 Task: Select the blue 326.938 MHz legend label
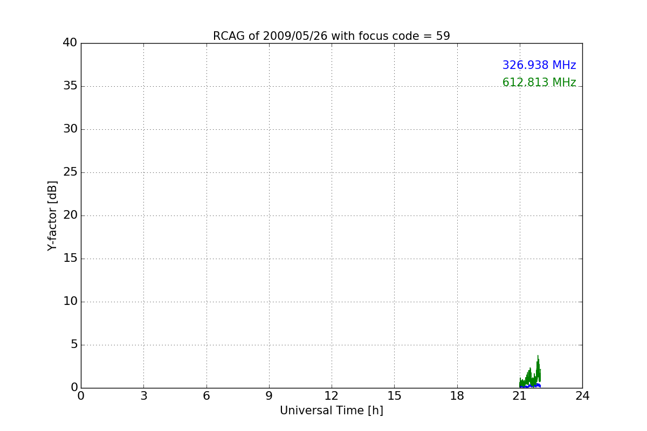[x=539, y=65]
